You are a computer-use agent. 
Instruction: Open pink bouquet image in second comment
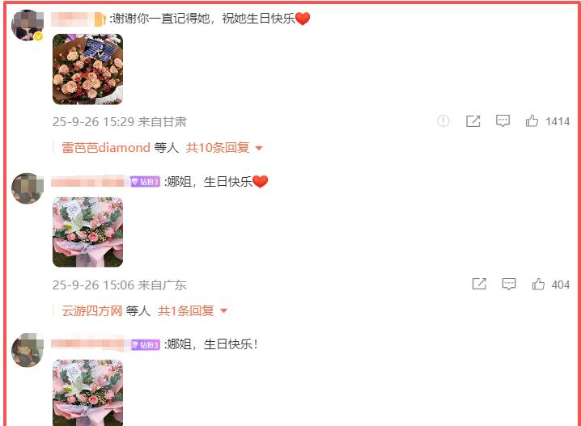[88, 232]
